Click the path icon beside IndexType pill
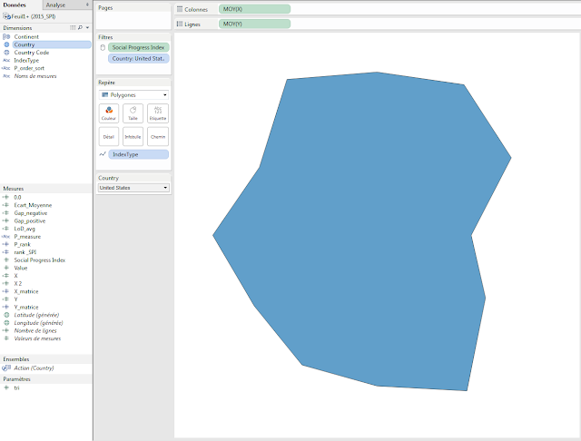581x441 pixels. pos(103,154)
